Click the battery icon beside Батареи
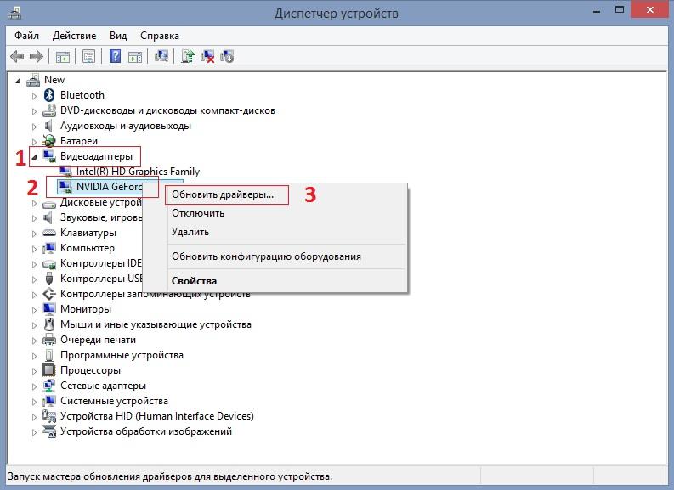 [x=49, y=140]
